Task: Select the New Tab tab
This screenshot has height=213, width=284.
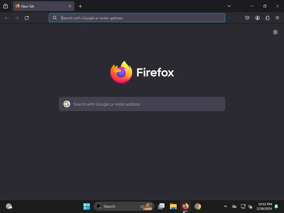Action: 44,6
